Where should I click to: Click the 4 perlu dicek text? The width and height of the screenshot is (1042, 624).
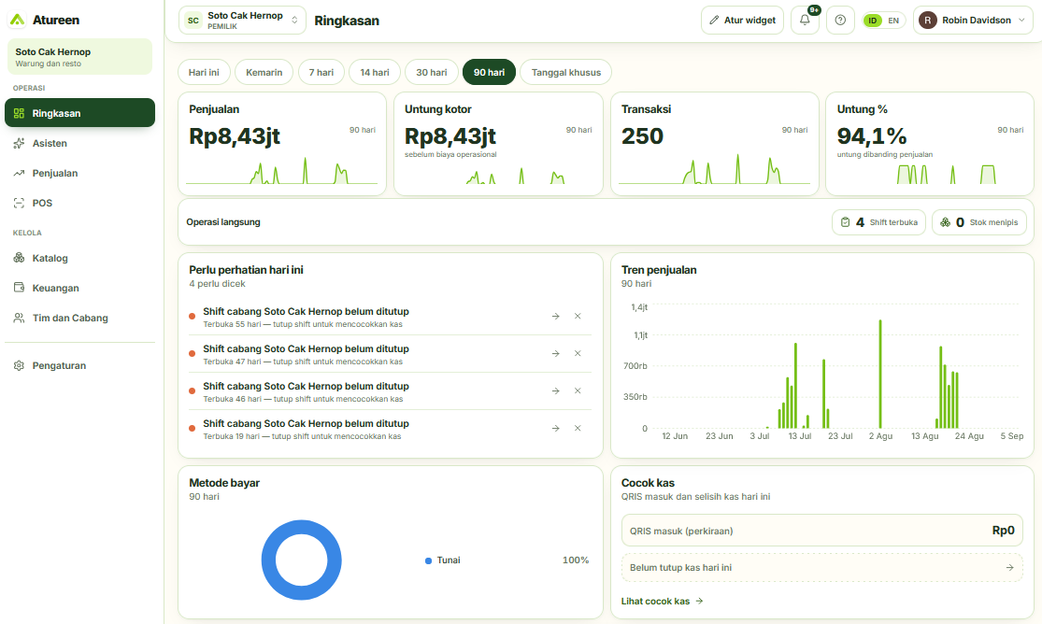(218, 284)
